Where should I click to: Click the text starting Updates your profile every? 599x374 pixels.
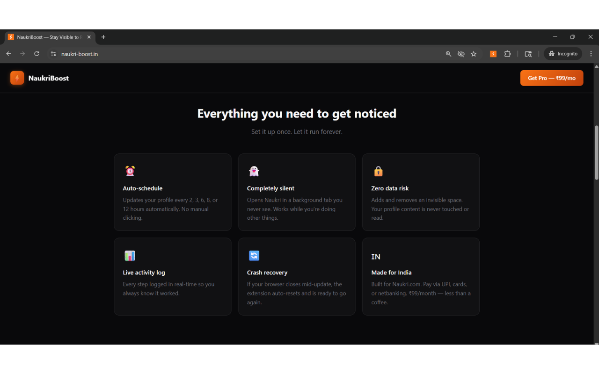(x=170, y=209)
